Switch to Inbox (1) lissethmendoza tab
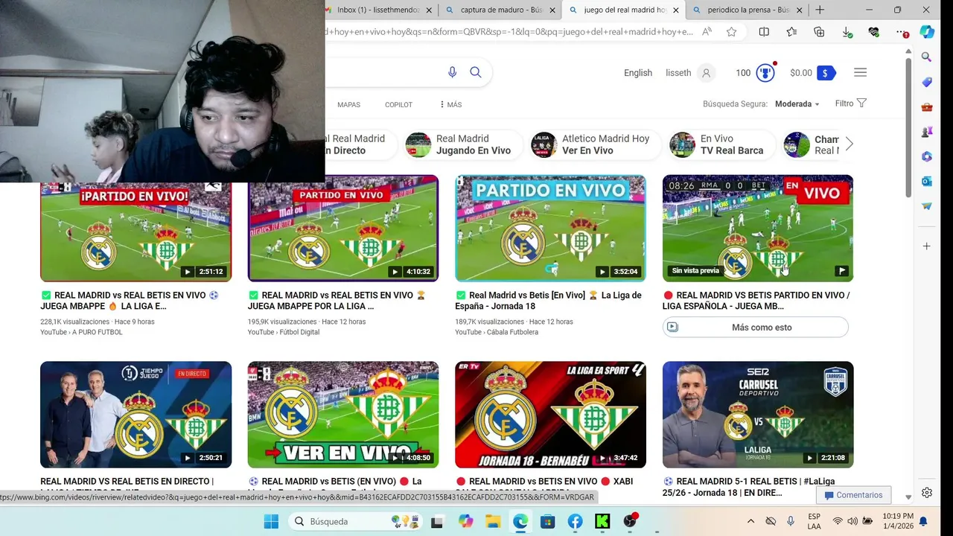 tap(377, 10)
